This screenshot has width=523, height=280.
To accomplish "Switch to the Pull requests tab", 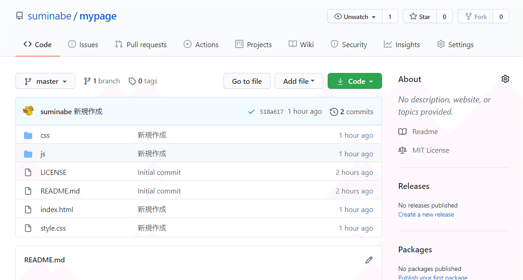I will coord(141,44).
